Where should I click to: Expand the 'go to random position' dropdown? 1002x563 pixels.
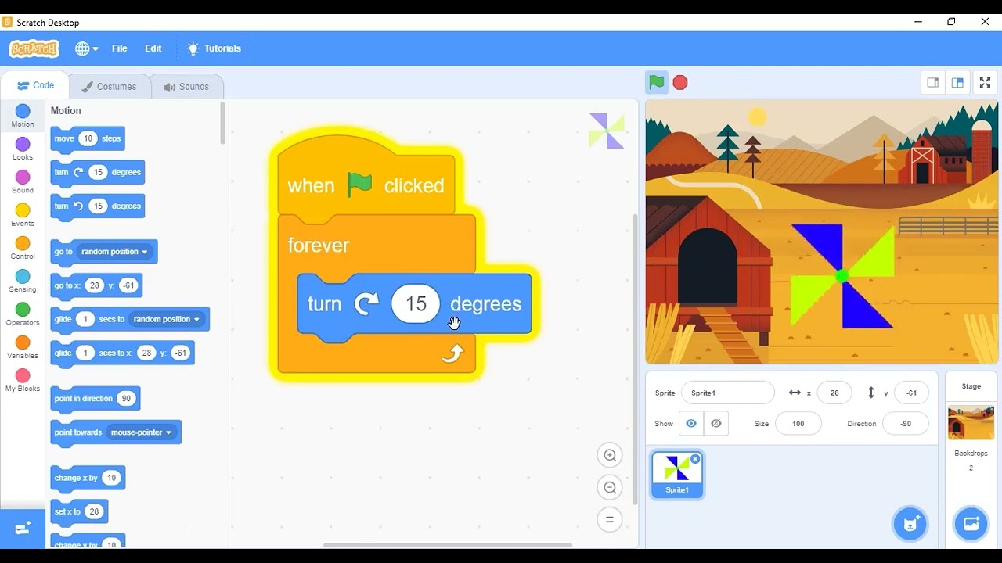click(145, 252)
